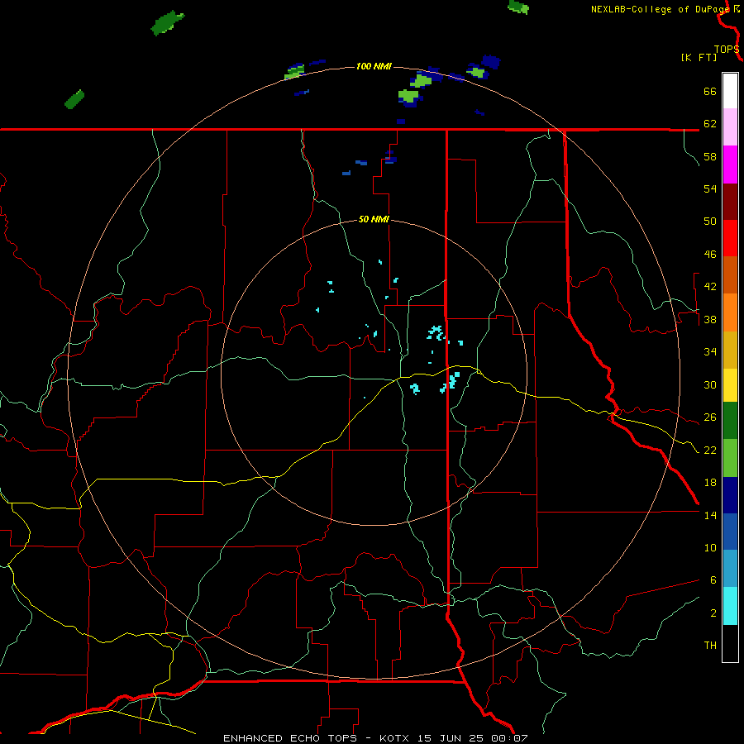
Task: Click the bright red legend swatch
Action: [x=730, y=238]
